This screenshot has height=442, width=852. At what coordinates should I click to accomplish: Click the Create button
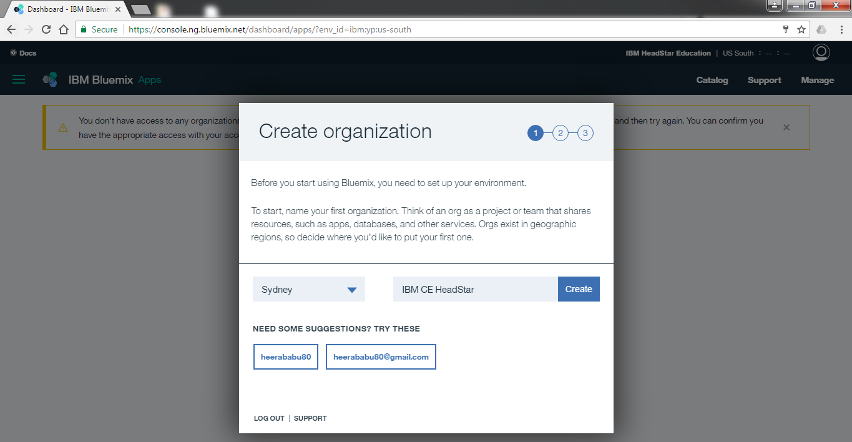point(579,289)
